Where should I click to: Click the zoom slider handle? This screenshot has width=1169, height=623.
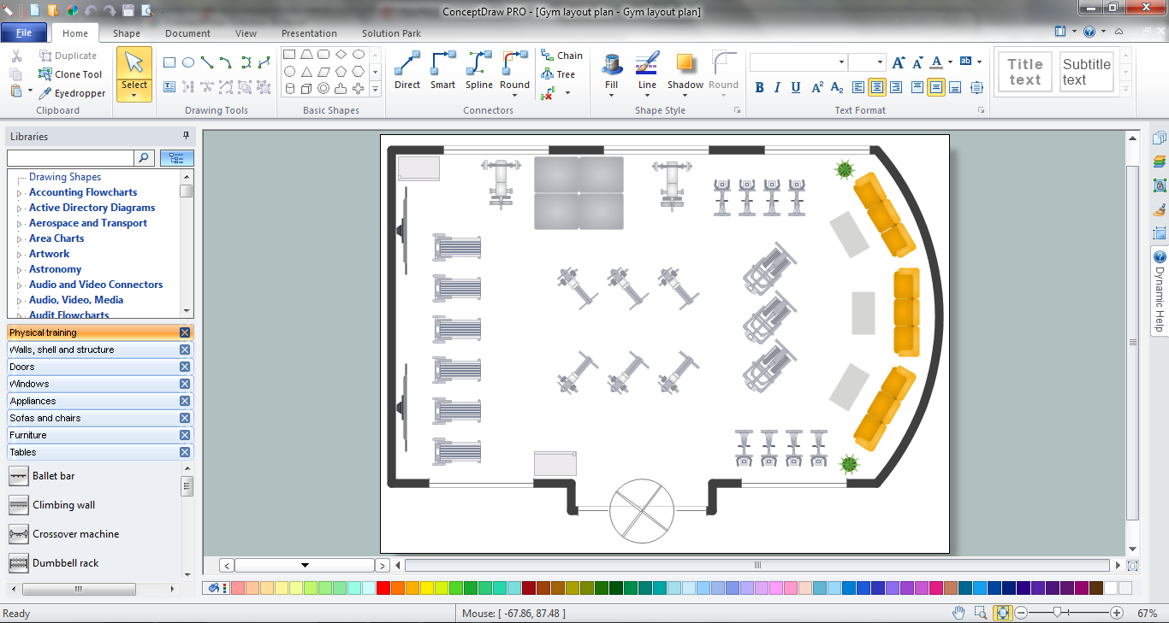(x=1059, y=613)
